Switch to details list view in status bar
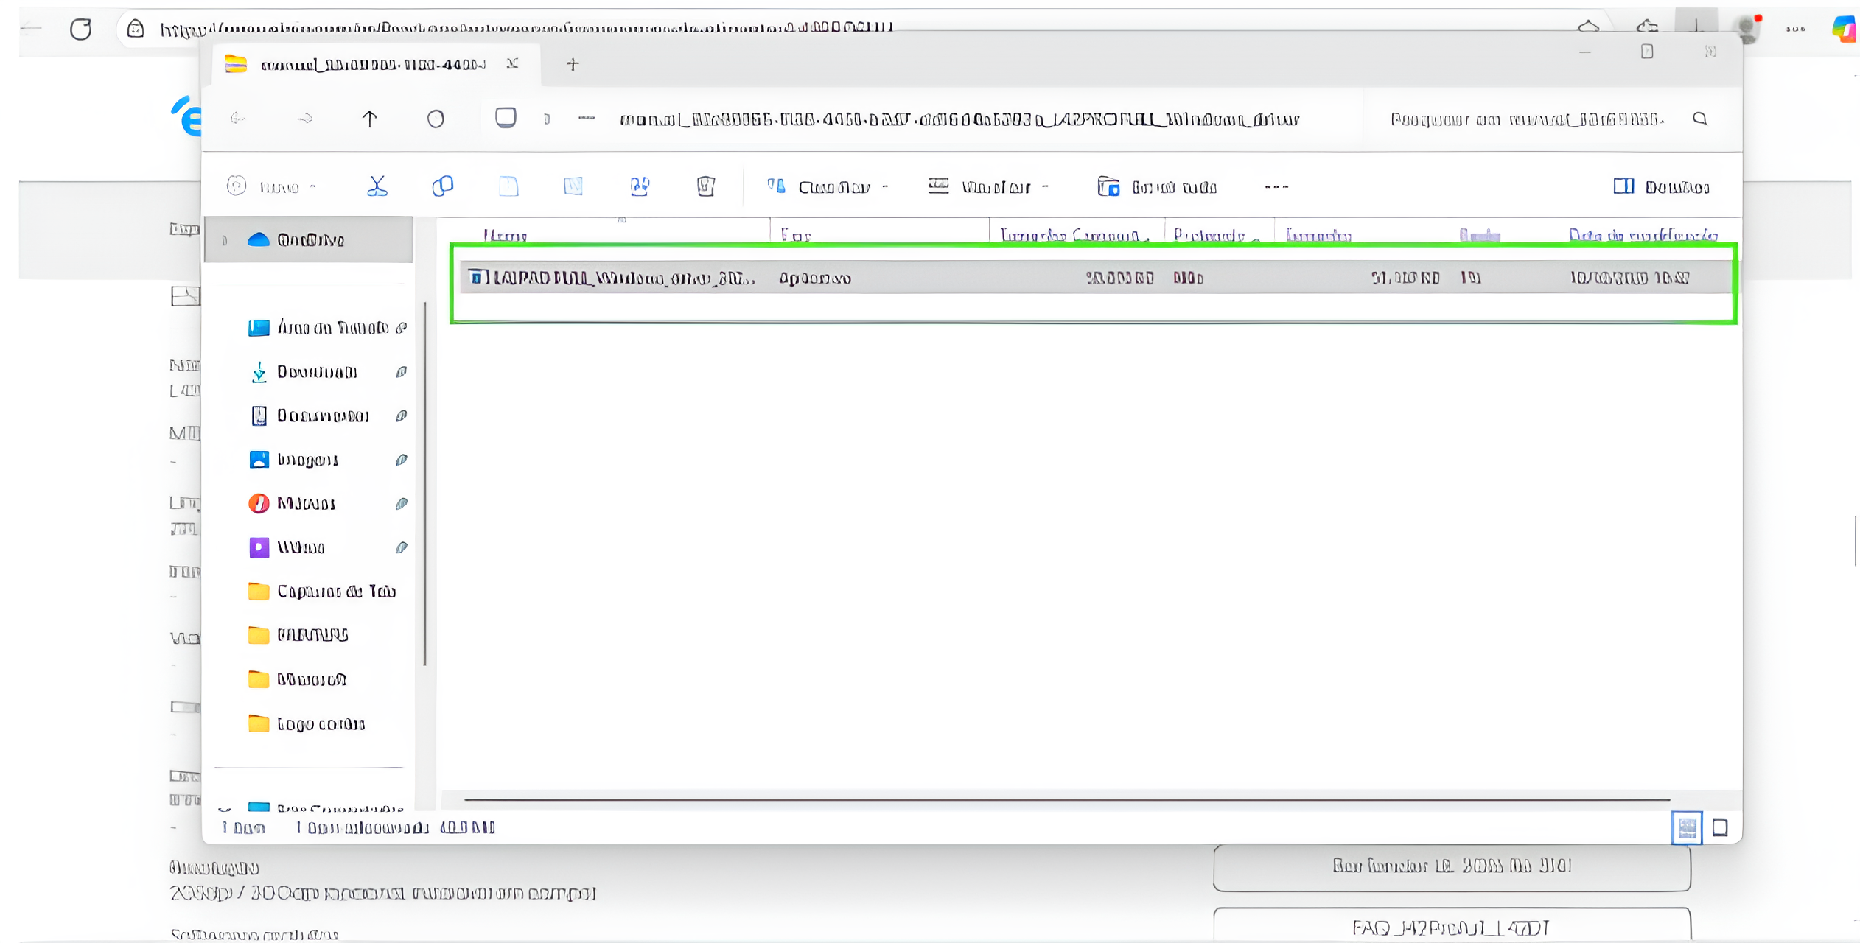 tap(1686, 828)
